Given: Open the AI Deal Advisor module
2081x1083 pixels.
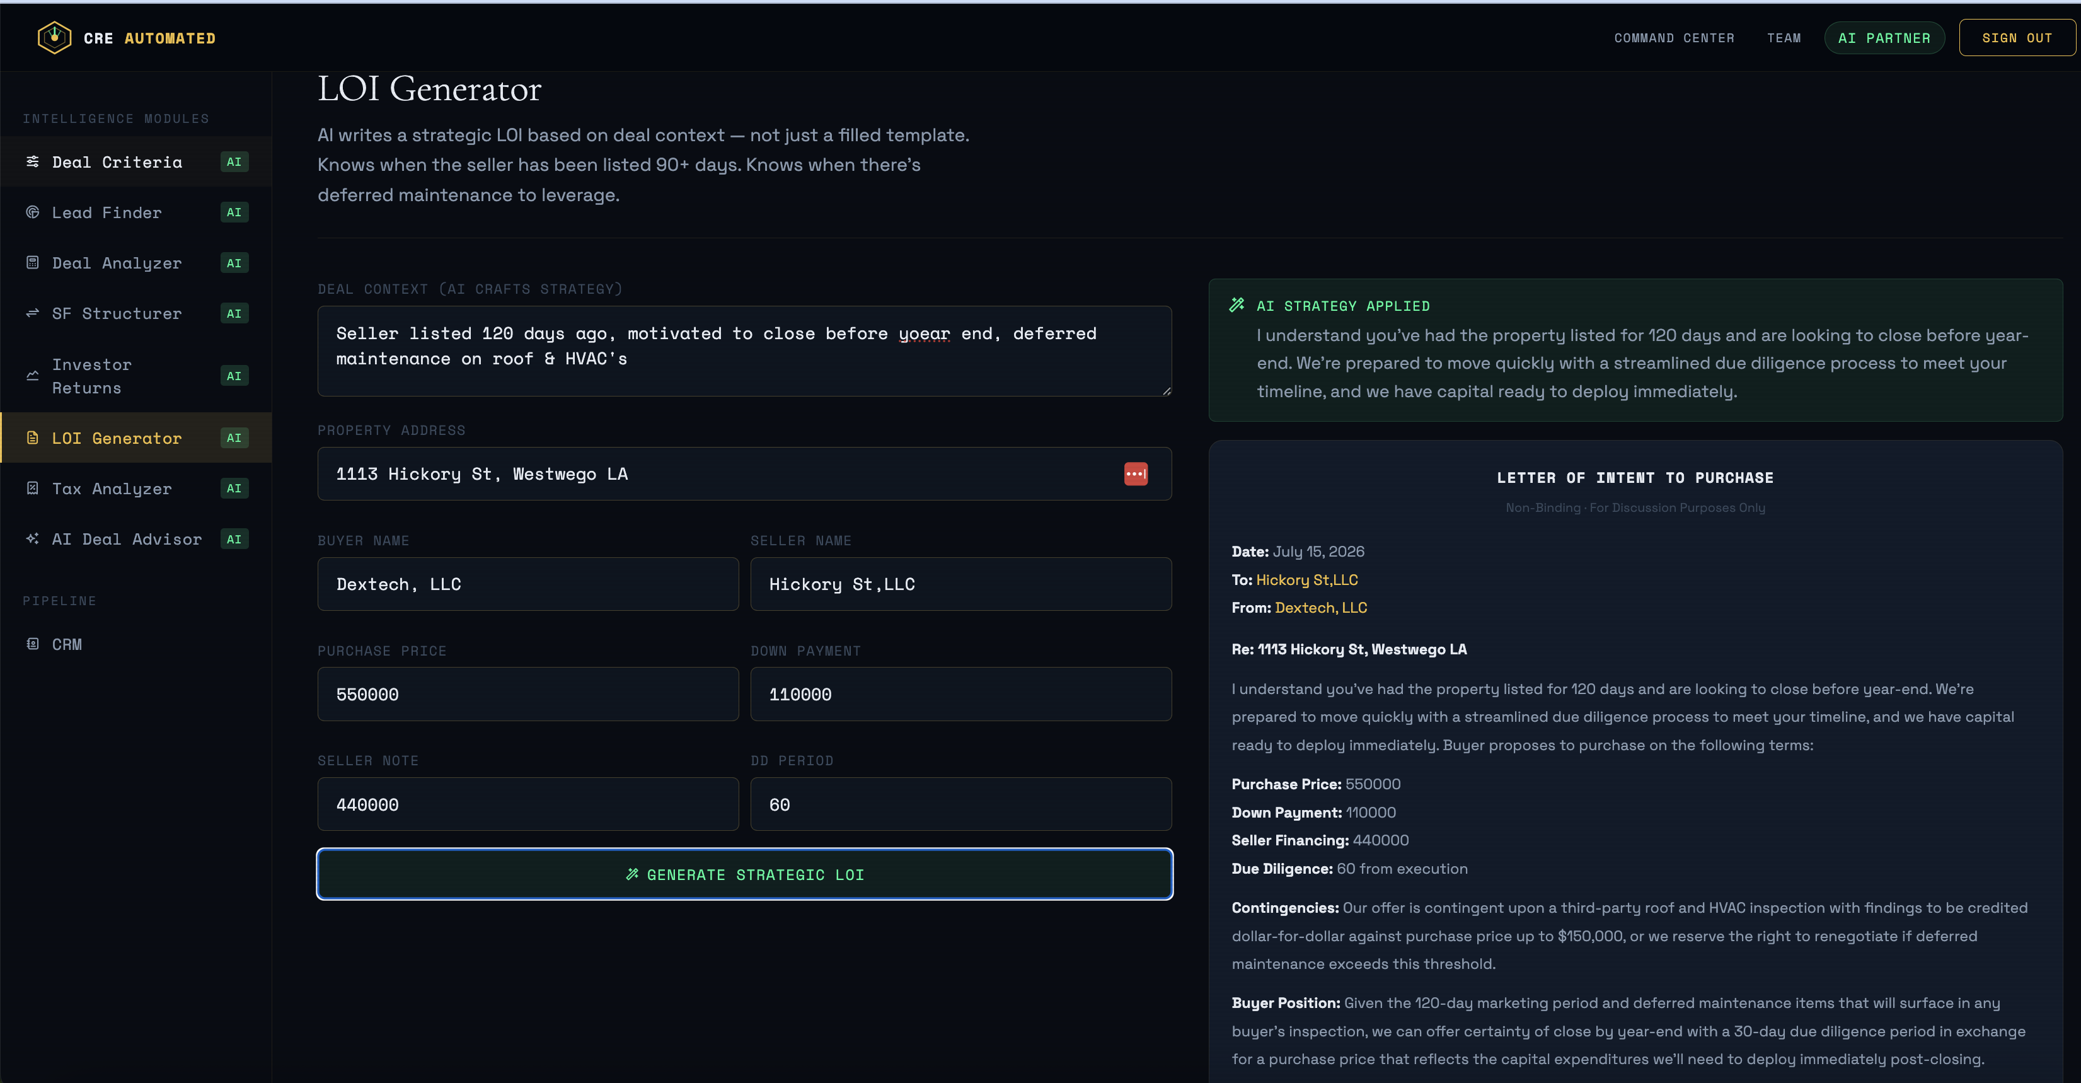Looking at the screenshot, I should pos(135,538).
